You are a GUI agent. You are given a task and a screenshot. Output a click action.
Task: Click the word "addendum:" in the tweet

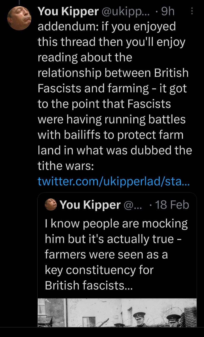(67, 27)
